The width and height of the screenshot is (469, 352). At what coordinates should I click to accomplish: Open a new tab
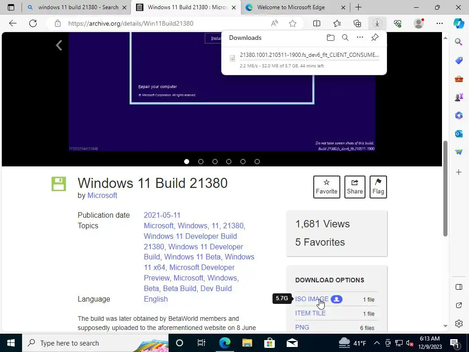358,7
